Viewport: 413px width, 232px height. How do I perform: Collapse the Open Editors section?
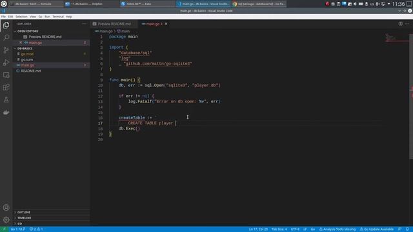(52, 31)
